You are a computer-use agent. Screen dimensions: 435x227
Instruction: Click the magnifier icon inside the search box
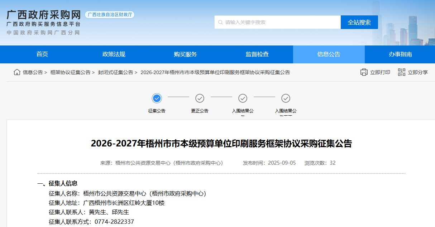(220, 22)
